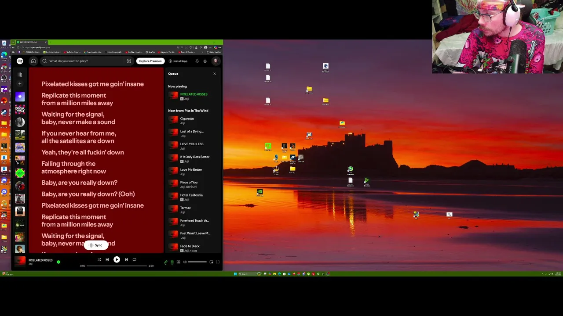Open the Create plus menu in the sidebar
Viewport: 563px width, 316px height.
click(x=20, y=84)
